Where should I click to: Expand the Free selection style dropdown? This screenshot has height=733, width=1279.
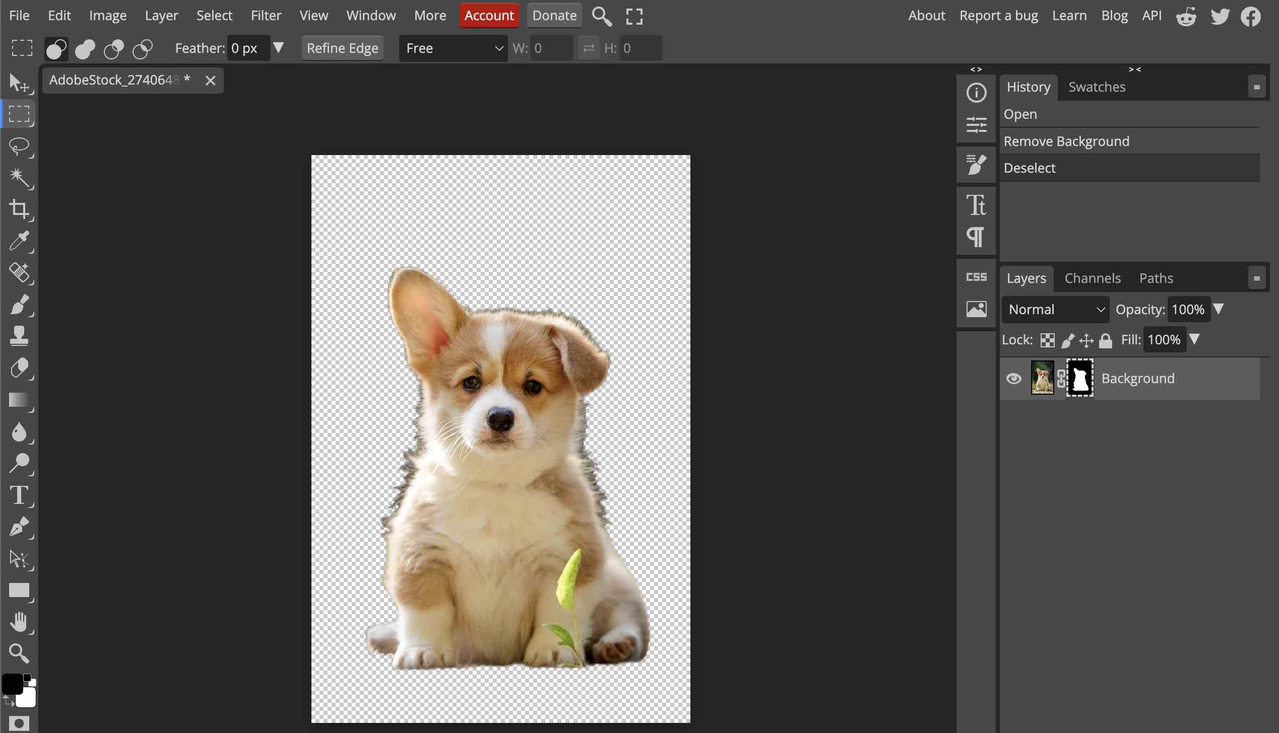coord(453,48)
